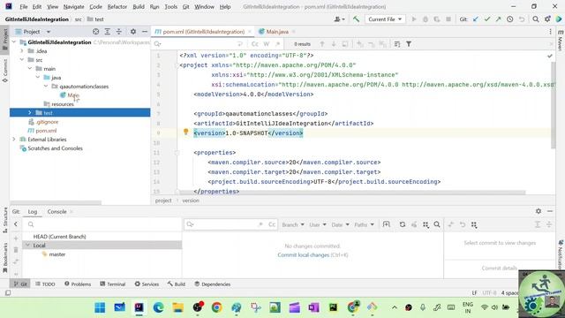Toggle regex option in editor search
The width and height of the screenshot is (565, 318).
(x=277, y=44)
